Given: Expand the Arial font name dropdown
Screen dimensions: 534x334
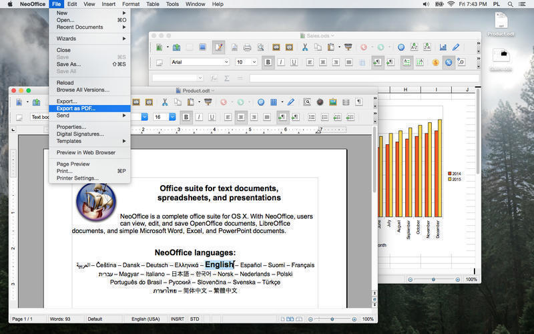Looking at the screenshot, I should [x=228, y=62].
